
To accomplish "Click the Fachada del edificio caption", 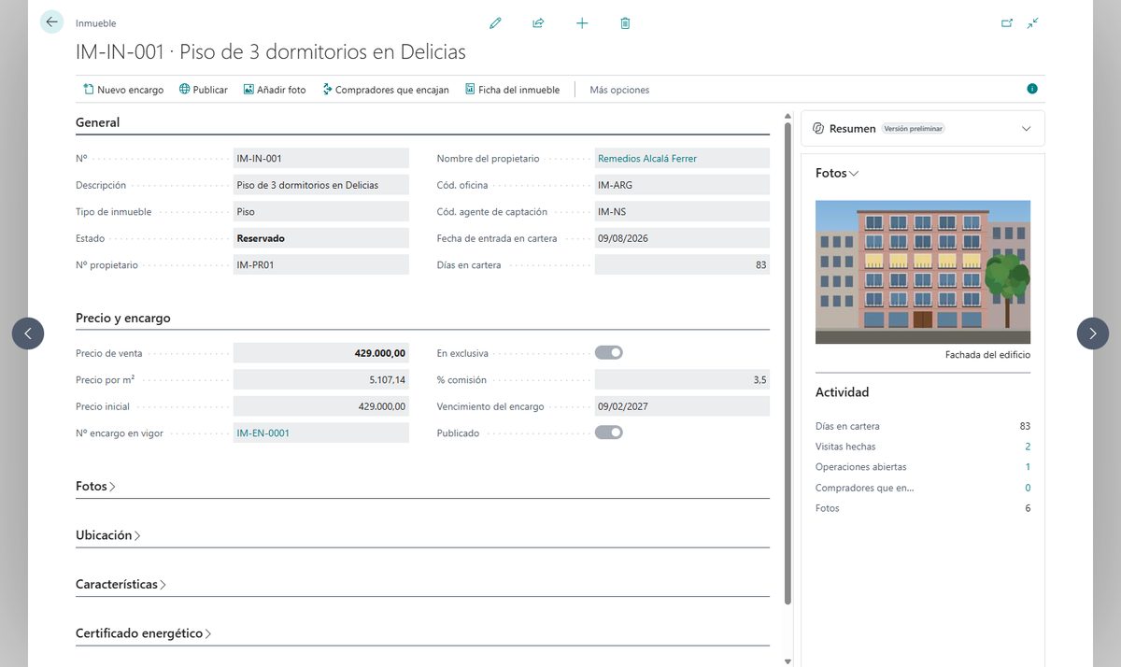I will pos(987,355).
